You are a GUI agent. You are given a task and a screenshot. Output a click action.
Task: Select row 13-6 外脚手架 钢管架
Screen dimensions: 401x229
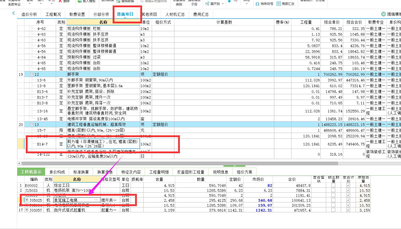[x=103, y=80]
